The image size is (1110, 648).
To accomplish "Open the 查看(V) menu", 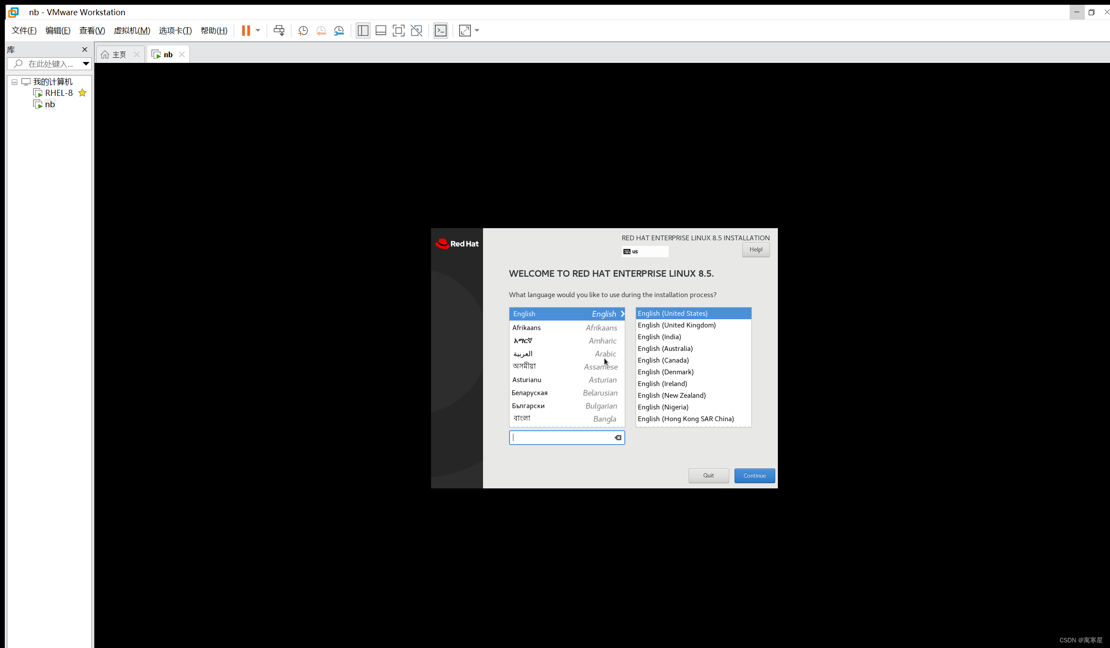I will coord(92,30).
